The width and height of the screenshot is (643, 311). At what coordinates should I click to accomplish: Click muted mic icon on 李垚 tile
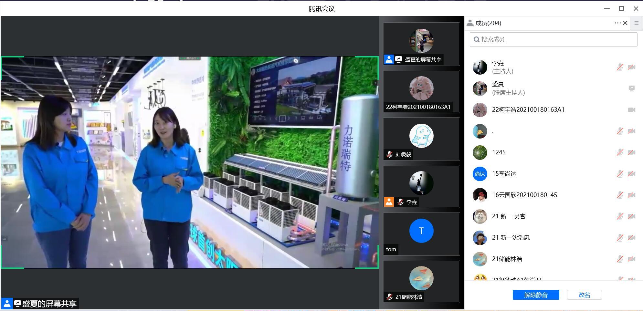coord(400,202)
